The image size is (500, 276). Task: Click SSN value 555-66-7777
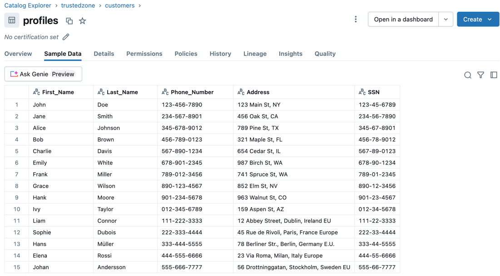(377, 267)
